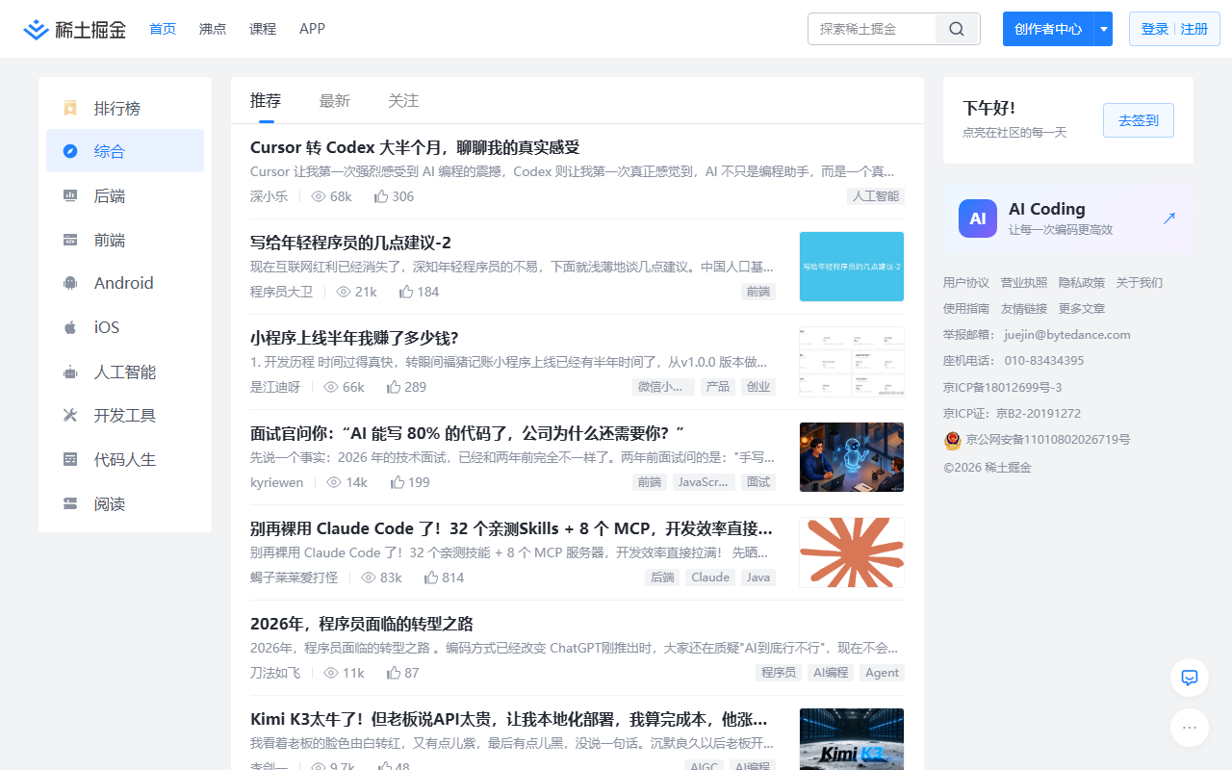The image size is (1232, 770).
Task: Click the Claude tag
Action: (x=710, y=577)
